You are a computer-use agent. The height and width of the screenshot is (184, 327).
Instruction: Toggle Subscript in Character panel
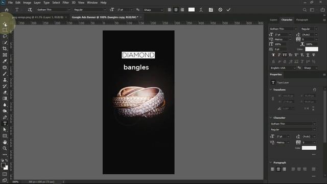[x=302, y=55]
